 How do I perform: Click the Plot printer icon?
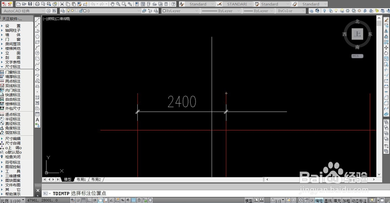coord(37,4)
